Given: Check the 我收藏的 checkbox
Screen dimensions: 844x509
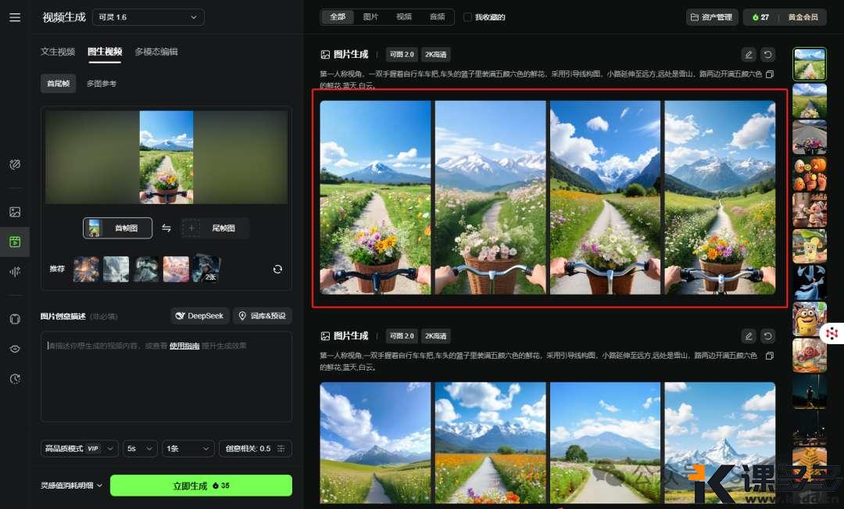Looking at the screenshot, I should (x=468, y=17).
